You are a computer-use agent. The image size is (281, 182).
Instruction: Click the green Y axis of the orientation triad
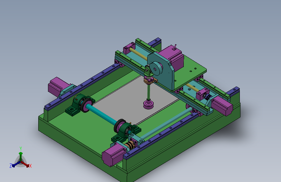coord(21,156)
